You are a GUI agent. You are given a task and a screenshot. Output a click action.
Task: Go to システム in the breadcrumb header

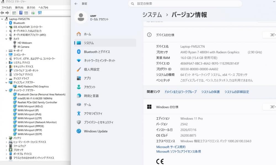pos(152,15)
